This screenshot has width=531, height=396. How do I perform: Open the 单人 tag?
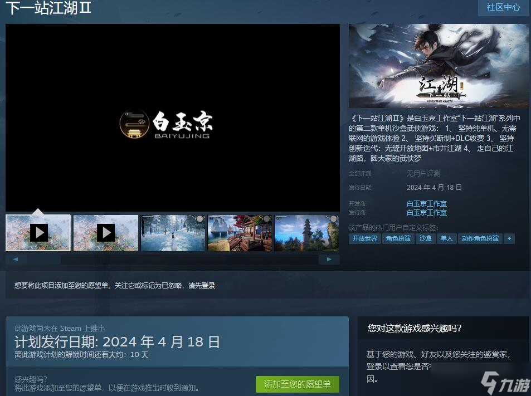coord(447,238)
